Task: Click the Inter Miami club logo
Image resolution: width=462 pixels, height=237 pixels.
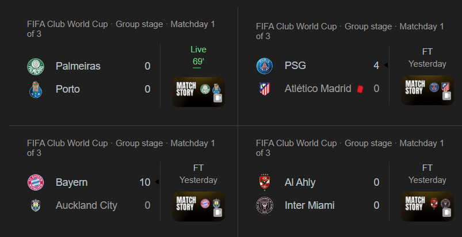Action: [x=265, y=205]
